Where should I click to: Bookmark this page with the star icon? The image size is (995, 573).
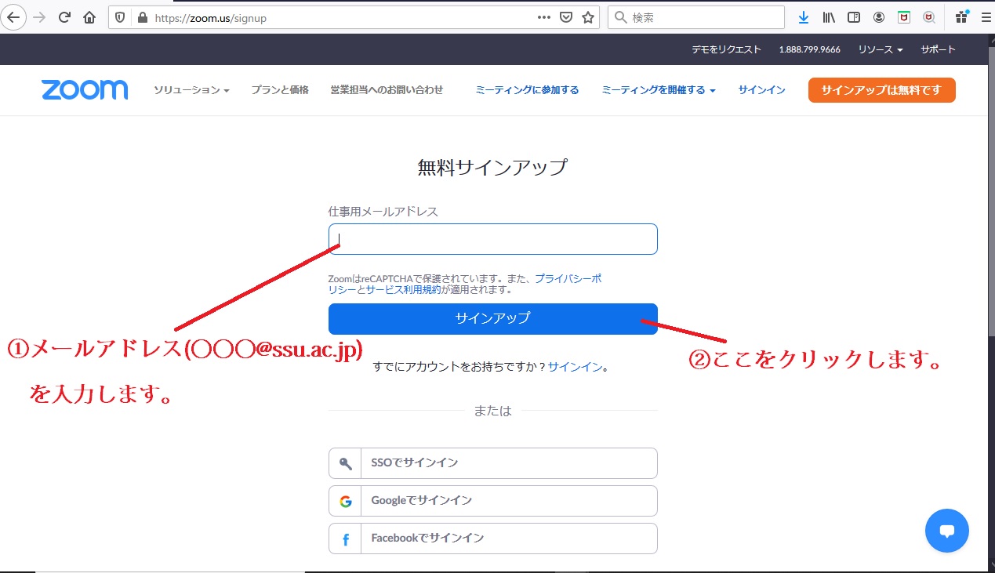[588, 17]
